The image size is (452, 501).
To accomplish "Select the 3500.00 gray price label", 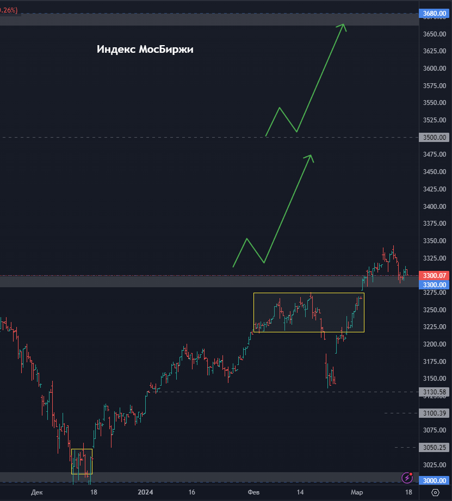I will pos(434,138).
